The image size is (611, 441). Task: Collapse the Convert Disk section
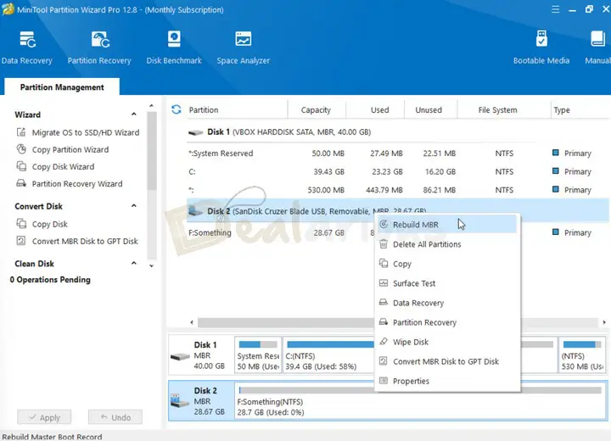click(x=133, y=206)
